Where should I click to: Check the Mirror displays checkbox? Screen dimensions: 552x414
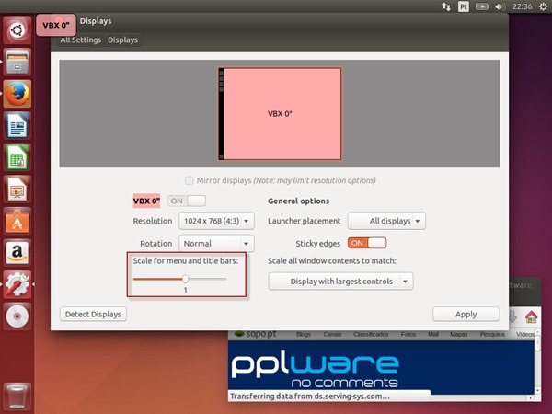pos(189,180)
